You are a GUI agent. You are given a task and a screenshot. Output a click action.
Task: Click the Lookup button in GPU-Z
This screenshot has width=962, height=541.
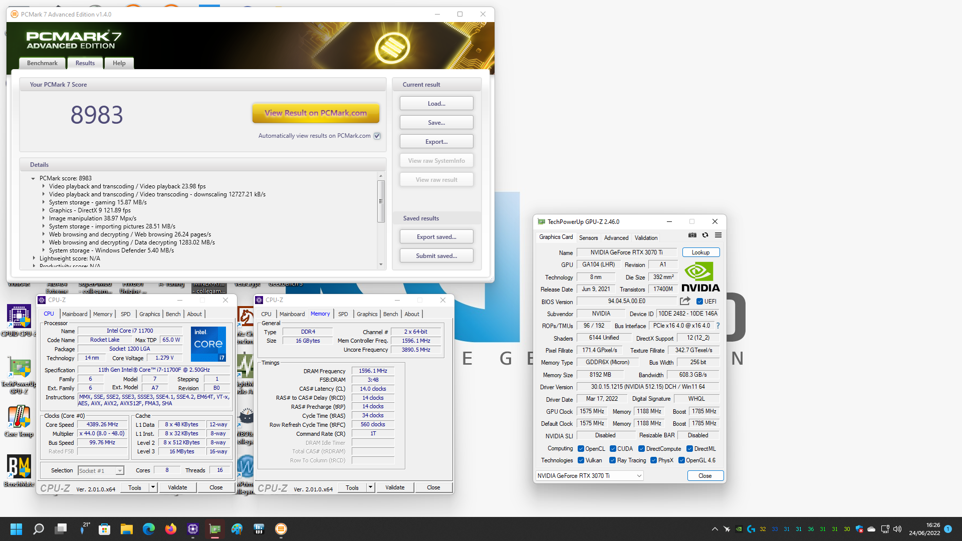pyautogui.click(x=700, y=252)
